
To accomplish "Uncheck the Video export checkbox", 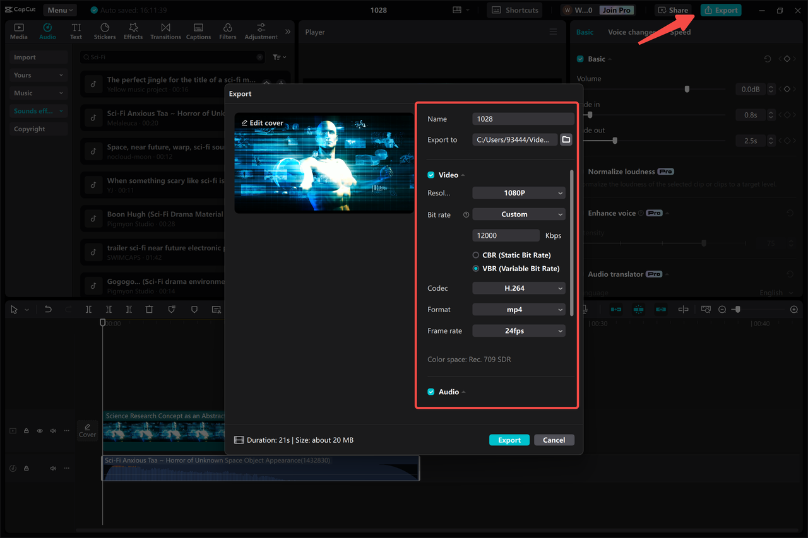I will 431,175.
